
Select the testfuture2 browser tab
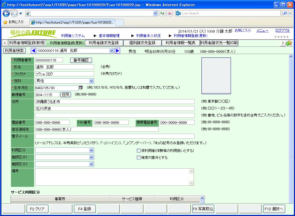(73, 23)
